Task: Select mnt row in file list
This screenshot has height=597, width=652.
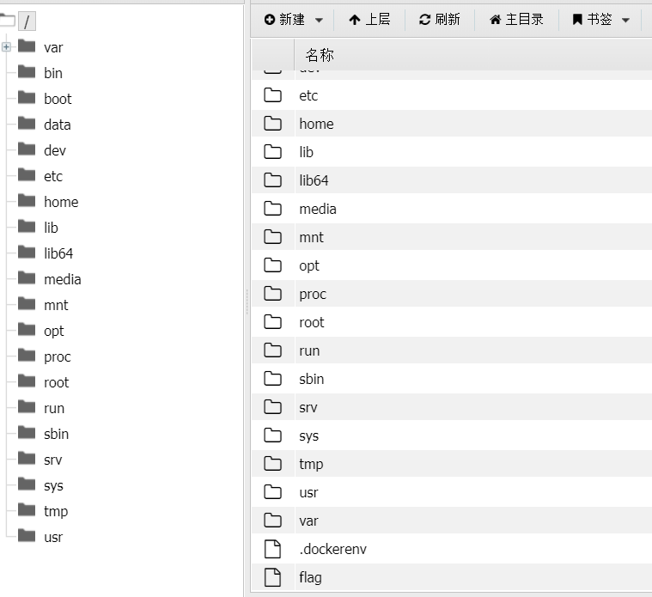Action: [452, 237]
